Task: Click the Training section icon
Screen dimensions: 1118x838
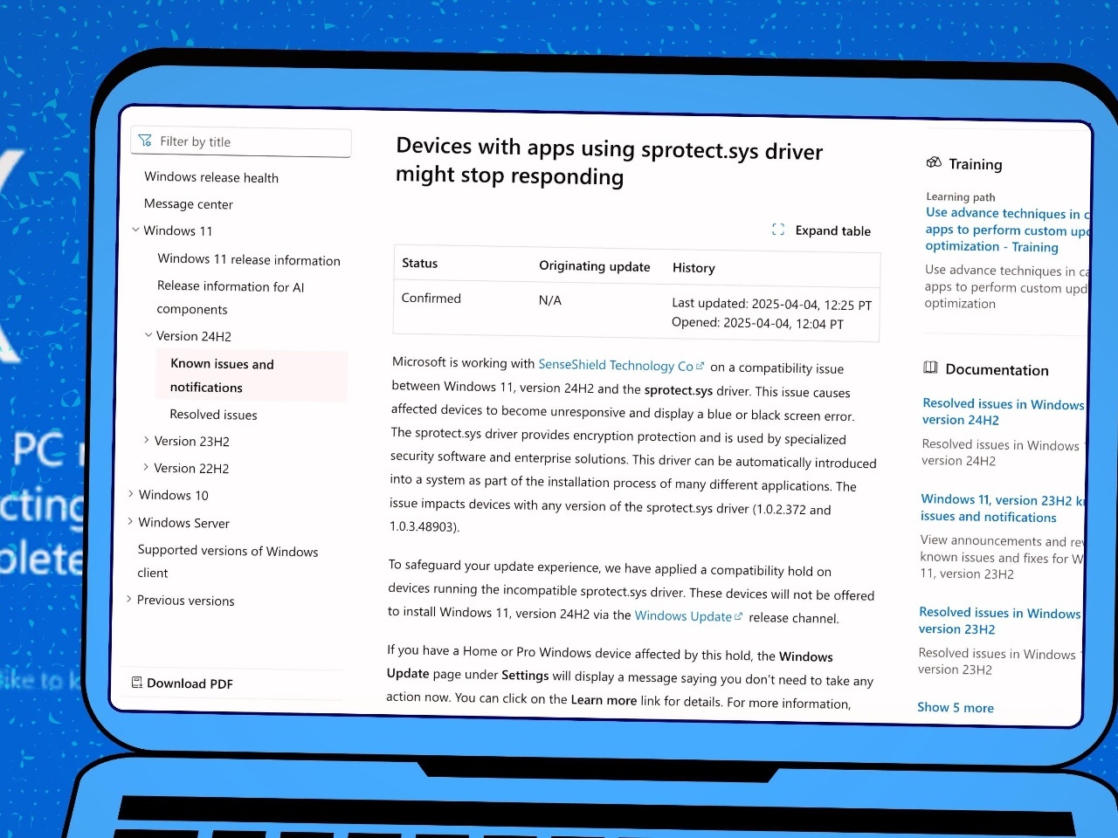Action: pyautogui.click(x=934, y=162)
